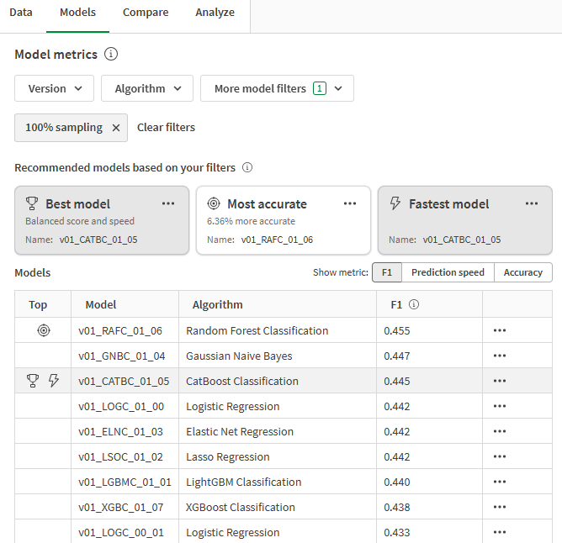Screen dimensions: 562x543
Task: Click the F1 column header info icon
Action: coord(414,305)
